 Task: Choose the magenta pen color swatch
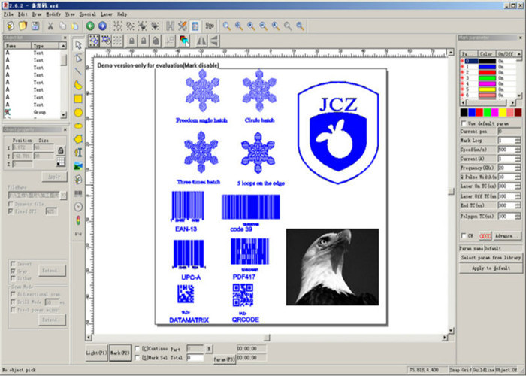pyautogui.click(x=500, y=112)
